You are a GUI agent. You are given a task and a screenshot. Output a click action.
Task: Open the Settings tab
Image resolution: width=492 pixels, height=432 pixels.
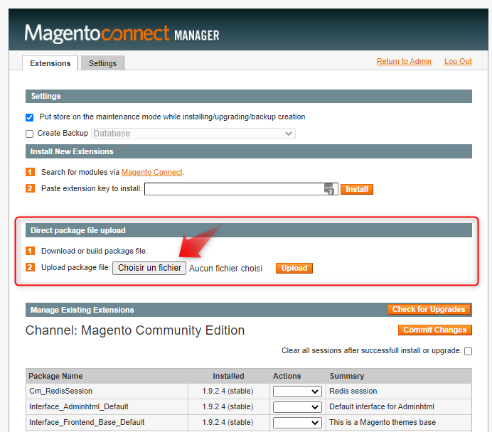[102, 63]
